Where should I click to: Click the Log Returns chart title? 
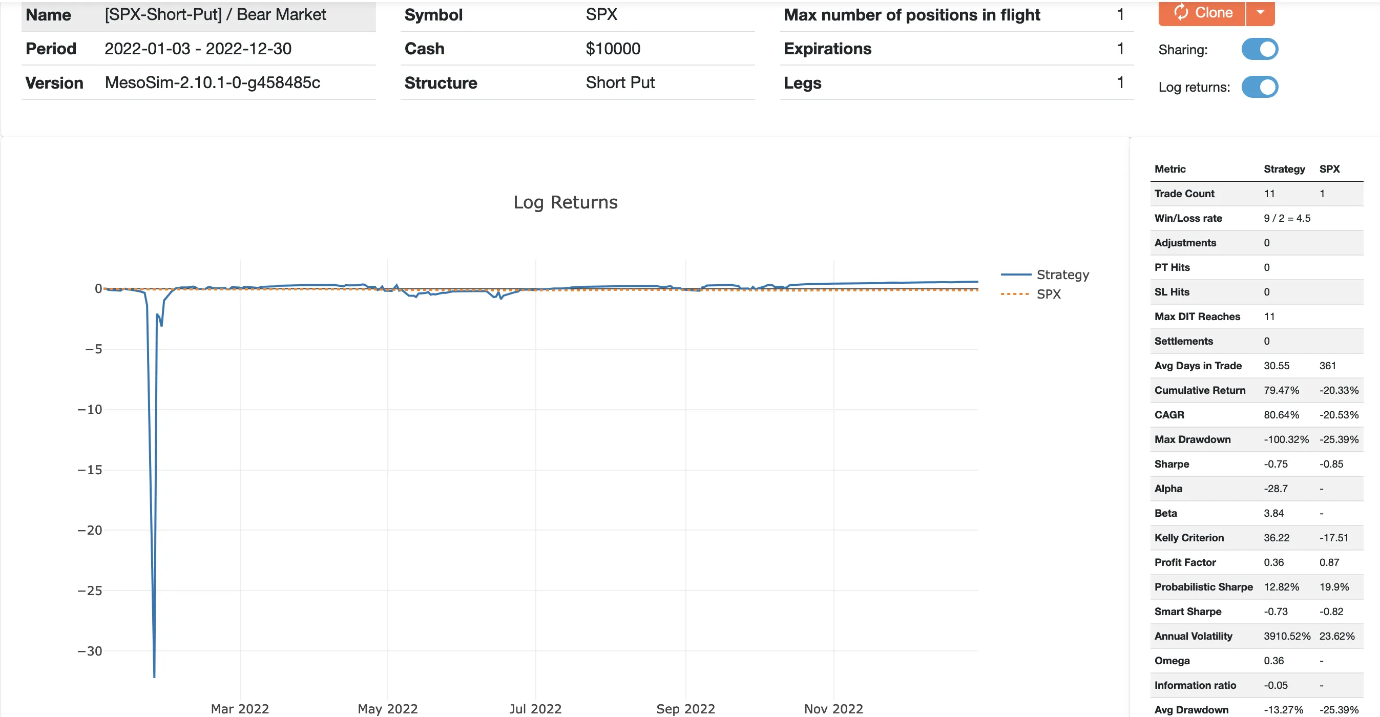(x=566, y=202)
